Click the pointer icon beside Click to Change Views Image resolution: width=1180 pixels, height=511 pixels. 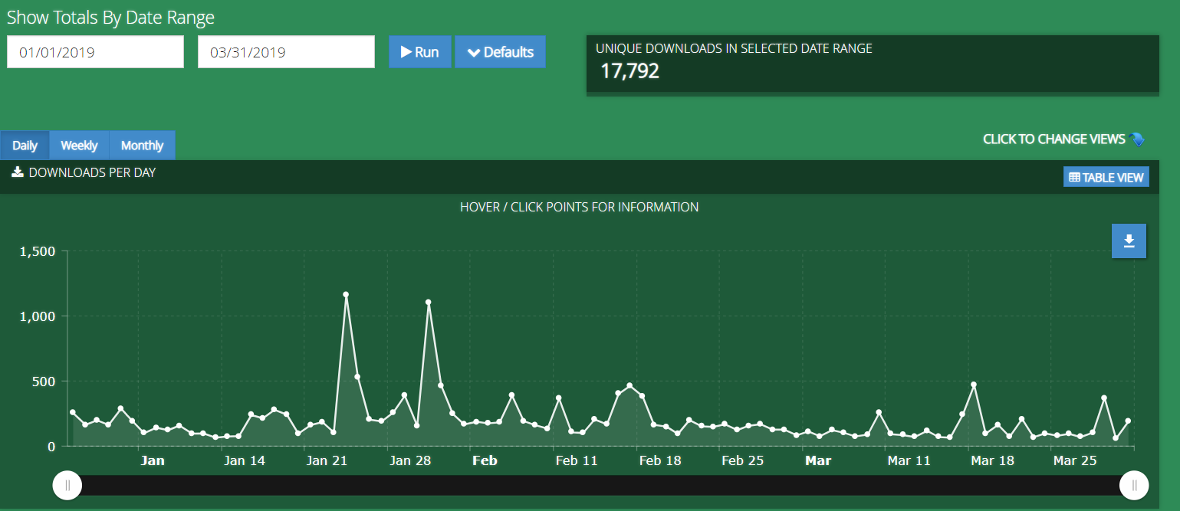coord(1136,139)
